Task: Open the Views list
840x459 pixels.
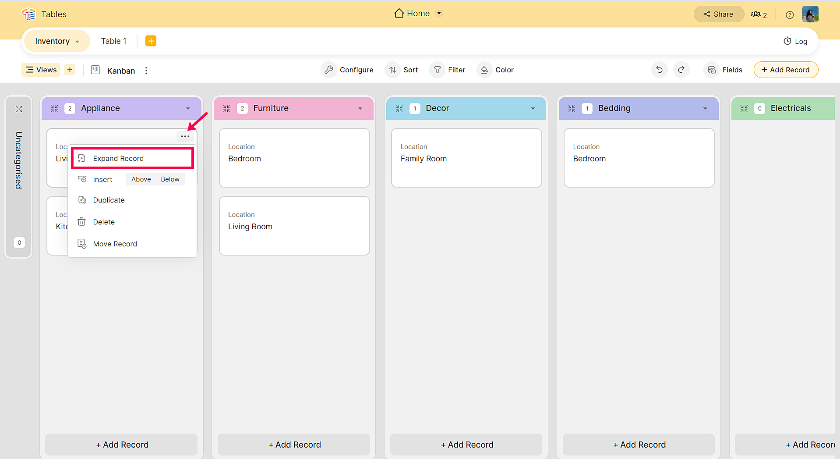Action: click(x=41, y=70)
